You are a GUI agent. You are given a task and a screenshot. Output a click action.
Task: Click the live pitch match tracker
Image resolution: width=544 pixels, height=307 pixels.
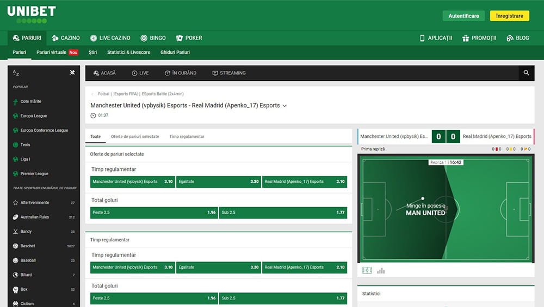click(446, 209)
